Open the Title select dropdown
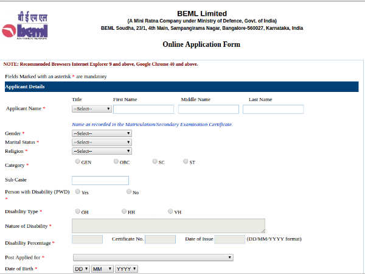365x274 pixels. click(x=92, y=109)
